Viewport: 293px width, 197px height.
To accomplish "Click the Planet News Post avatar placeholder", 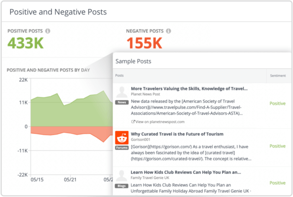I will (x=121, y=93).
